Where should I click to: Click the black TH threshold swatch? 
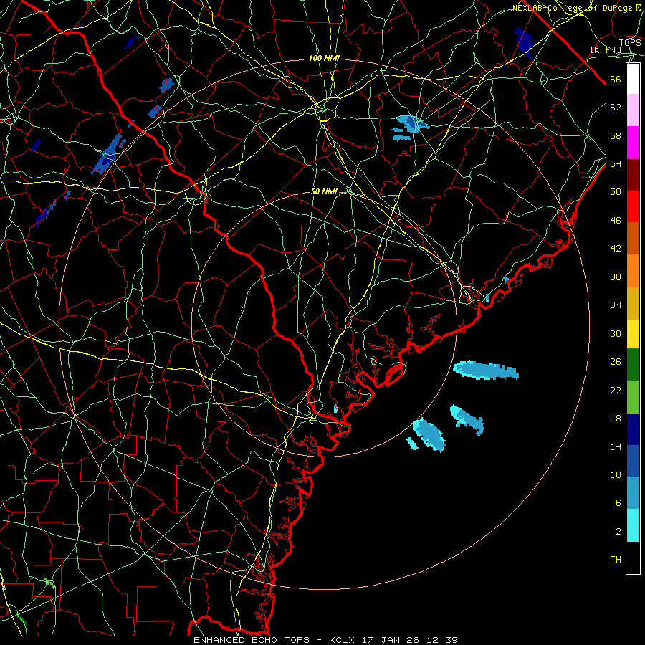[x=633, y=558]
